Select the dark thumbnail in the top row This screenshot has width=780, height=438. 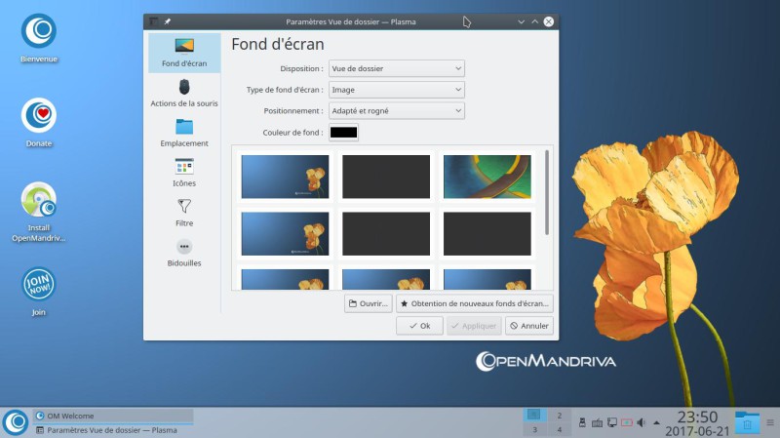pos(386,177)
